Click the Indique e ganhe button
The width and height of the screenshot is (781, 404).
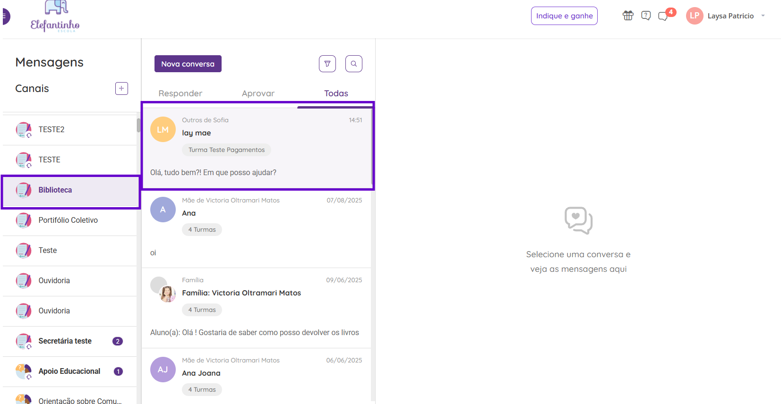tap(564, 16)
